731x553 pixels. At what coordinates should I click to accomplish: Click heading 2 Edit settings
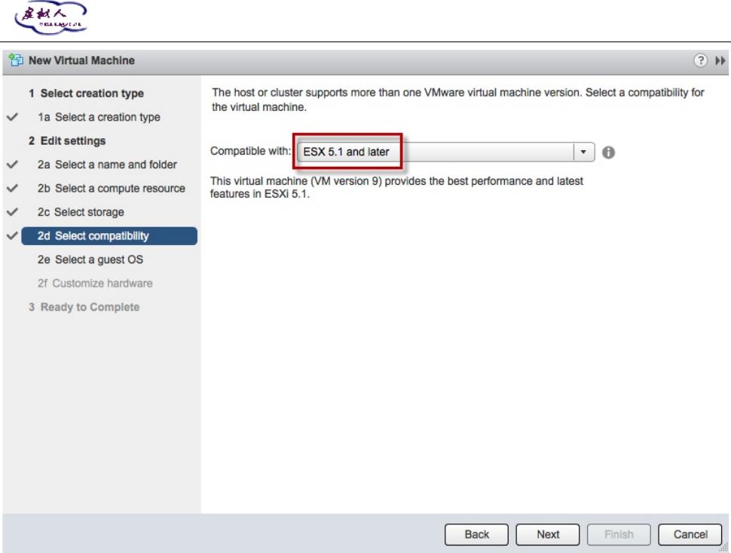(67, 141)
